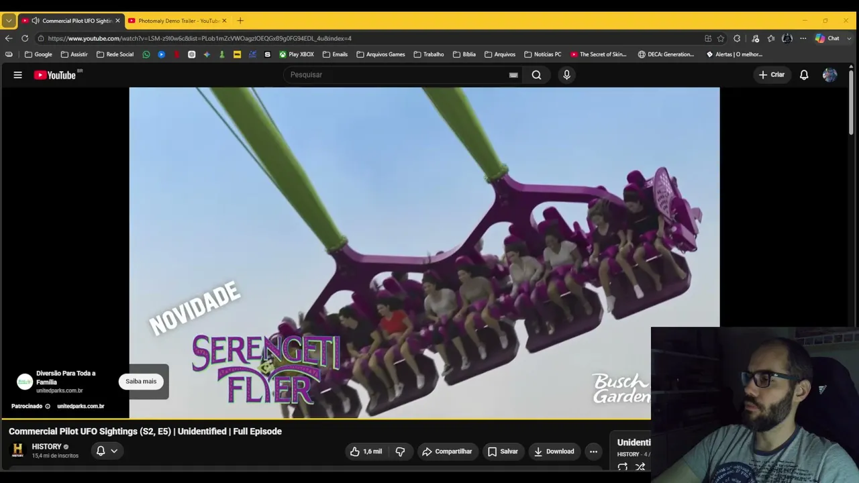The height and width of the screenshot is (483, 859).
Task: Open the Bíblia bookmarks folder
Action: (x=464, y=54)
